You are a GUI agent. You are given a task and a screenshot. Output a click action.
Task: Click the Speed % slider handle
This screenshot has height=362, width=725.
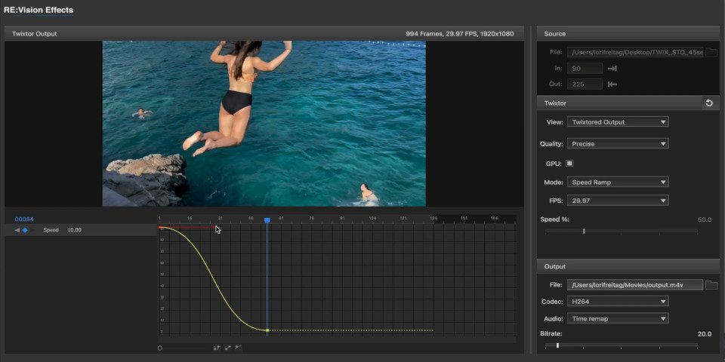[x=584, y=232]
